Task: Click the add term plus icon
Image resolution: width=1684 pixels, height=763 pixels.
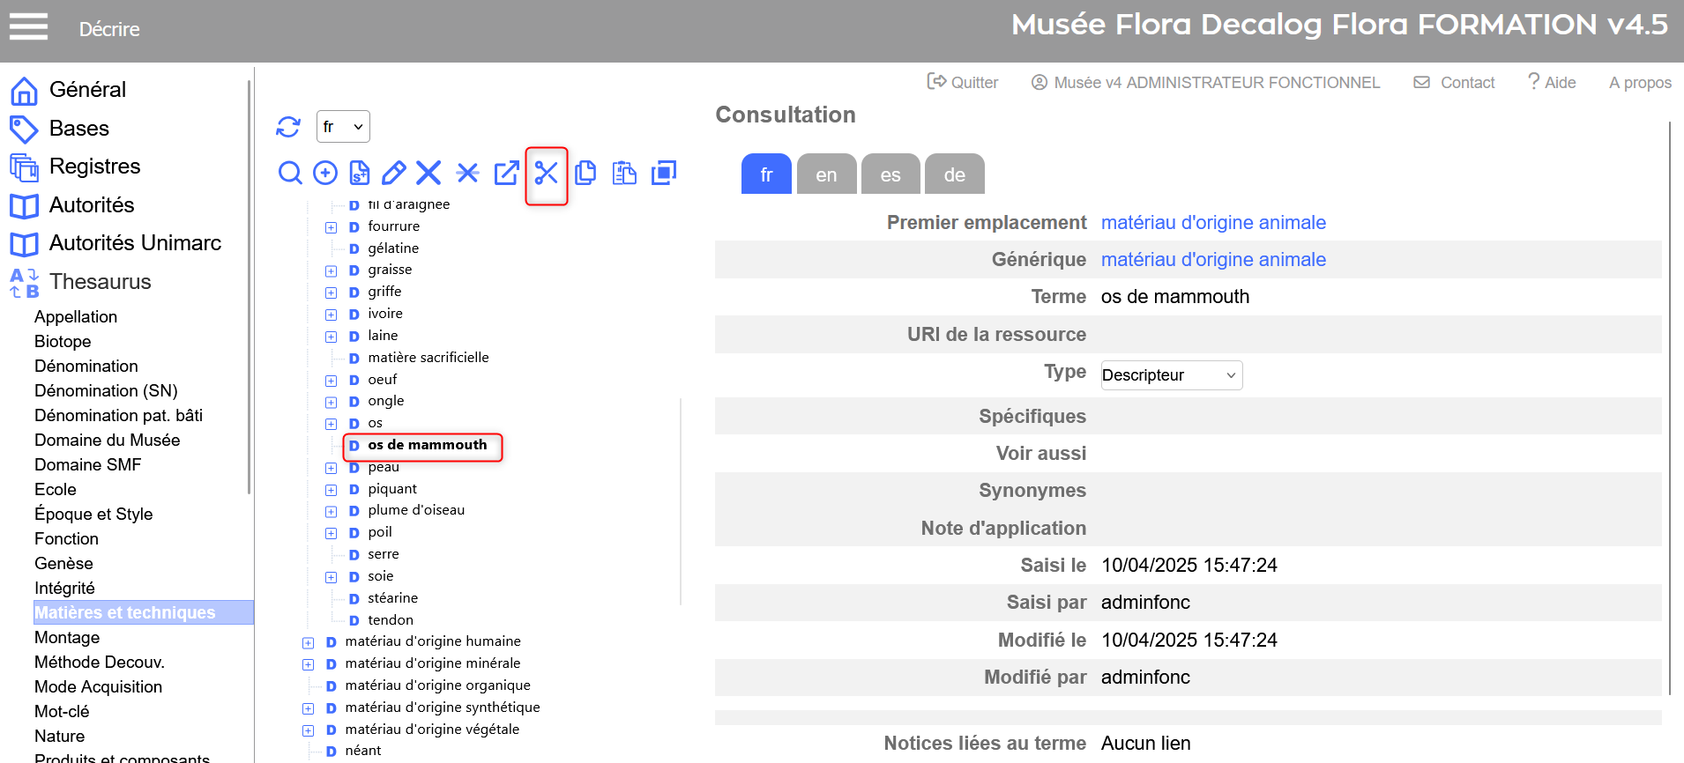Action: click(x=325, y=173)
